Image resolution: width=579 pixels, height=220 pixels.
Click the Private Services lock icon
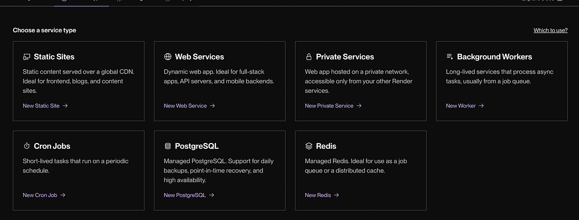tap(309, 57)
